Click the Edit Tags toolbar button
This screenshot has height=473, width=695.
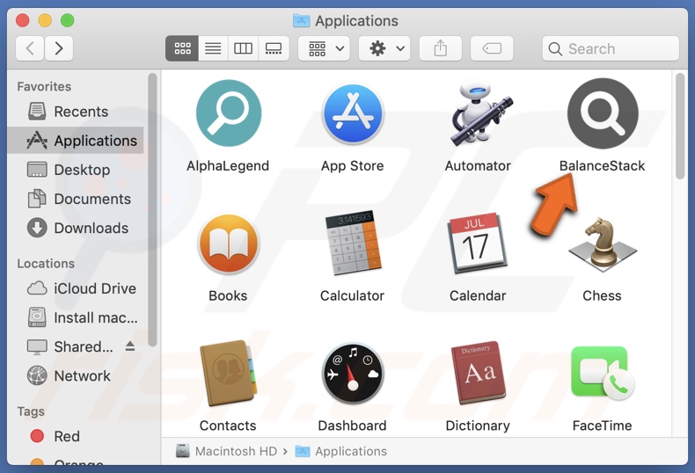[492, 48]
